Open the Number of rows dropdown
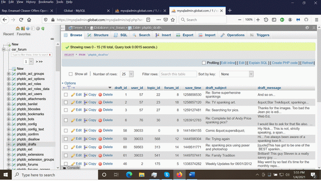The height and width of the screenshot is (181, 321). pos(127,74)
